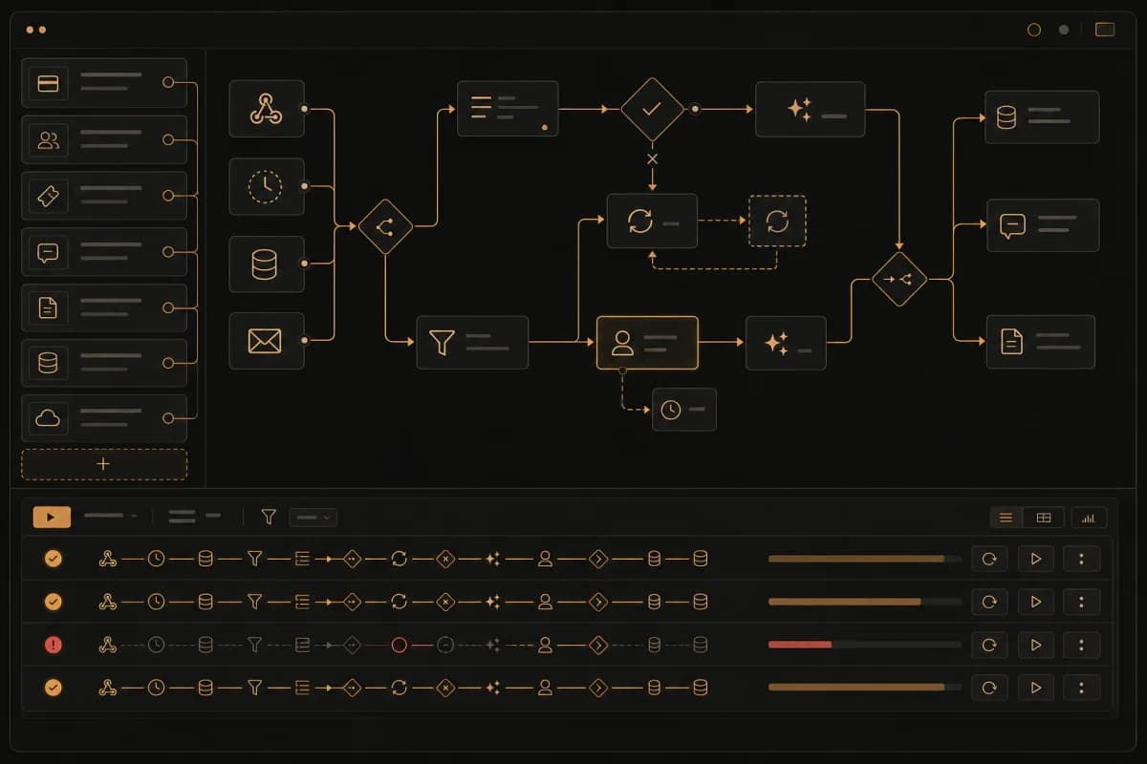Switch runs panel to grid view
This screenshot has height=764, width=1147.
point(1044,517)
